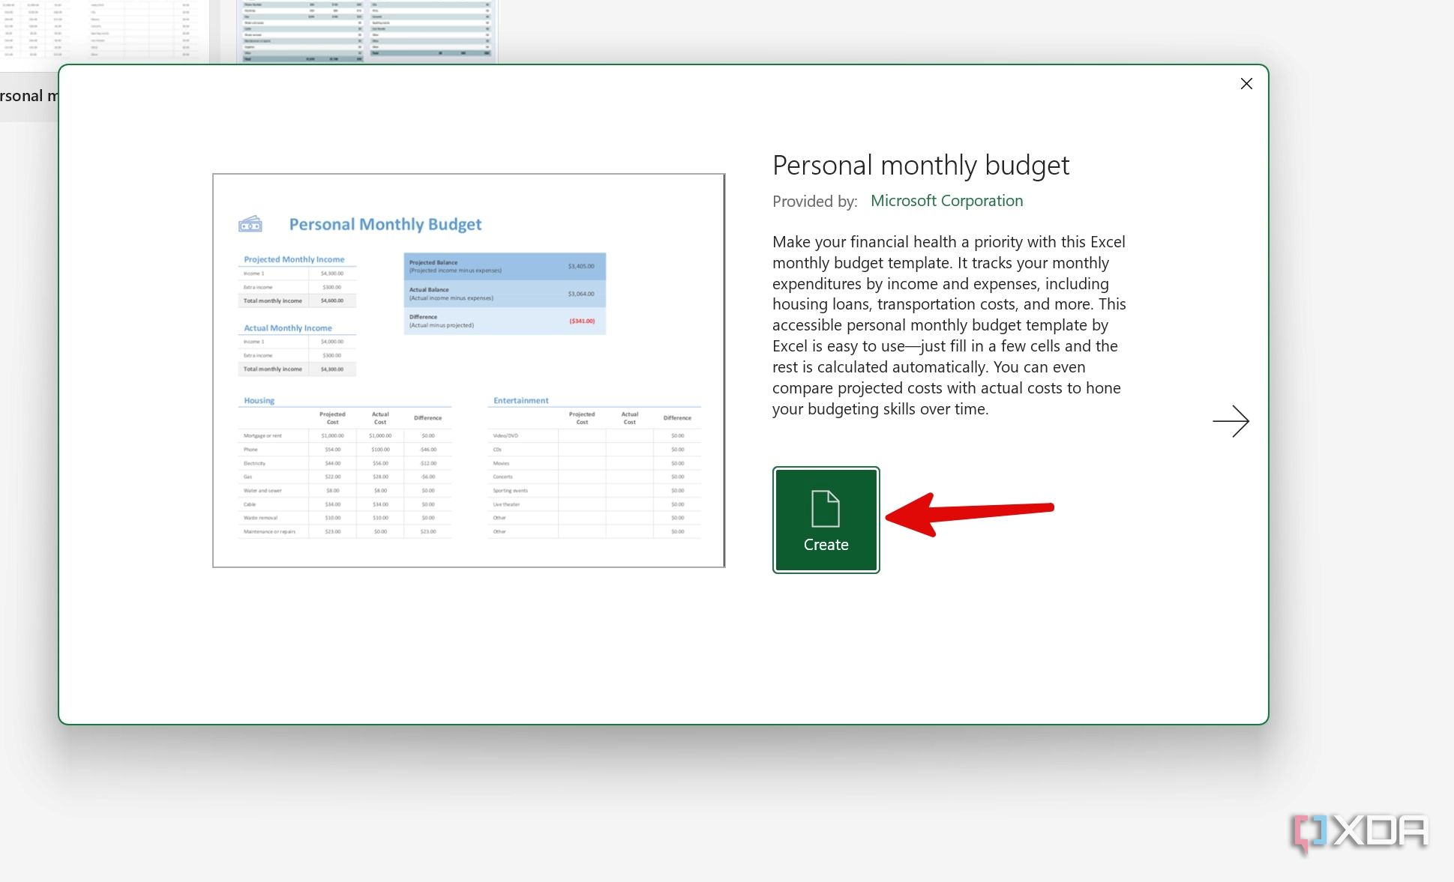Click the template description paragraph text
The image size is (1454, 882).
click(949, 325)
